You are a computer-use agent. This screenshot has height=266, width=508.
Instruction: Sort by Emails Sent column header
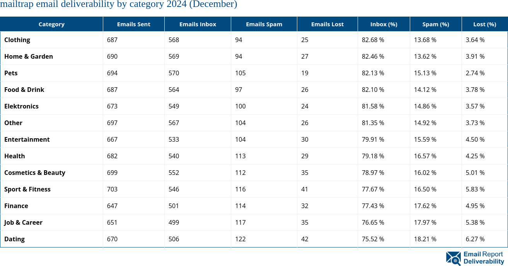tap(134, 24)
